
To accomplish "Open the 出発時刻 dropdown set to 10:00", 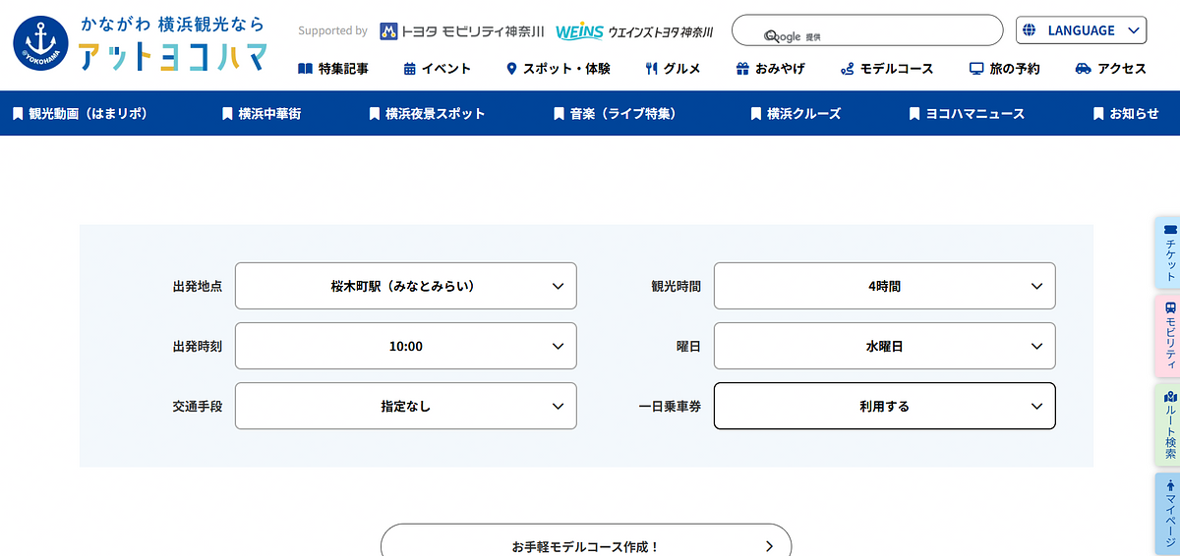I will coord(405,346).
